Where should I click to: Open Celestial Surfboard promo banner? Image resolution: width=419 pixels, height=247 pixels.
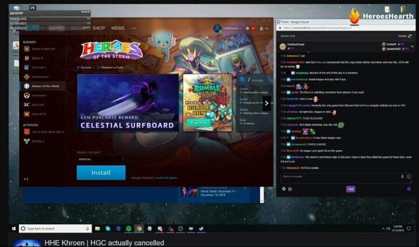(127, 103)
